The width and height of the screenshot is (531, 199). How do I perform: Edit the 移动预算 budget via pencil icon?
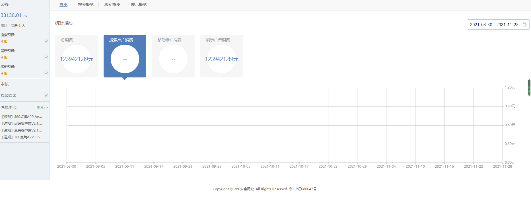click(46, 73)
